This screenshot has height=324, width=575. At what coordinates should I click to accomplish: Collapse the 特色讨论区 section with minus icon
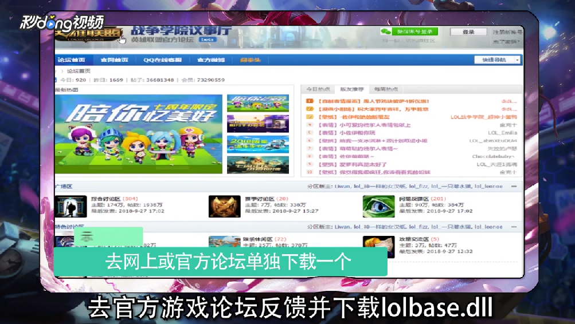point(514,227)
